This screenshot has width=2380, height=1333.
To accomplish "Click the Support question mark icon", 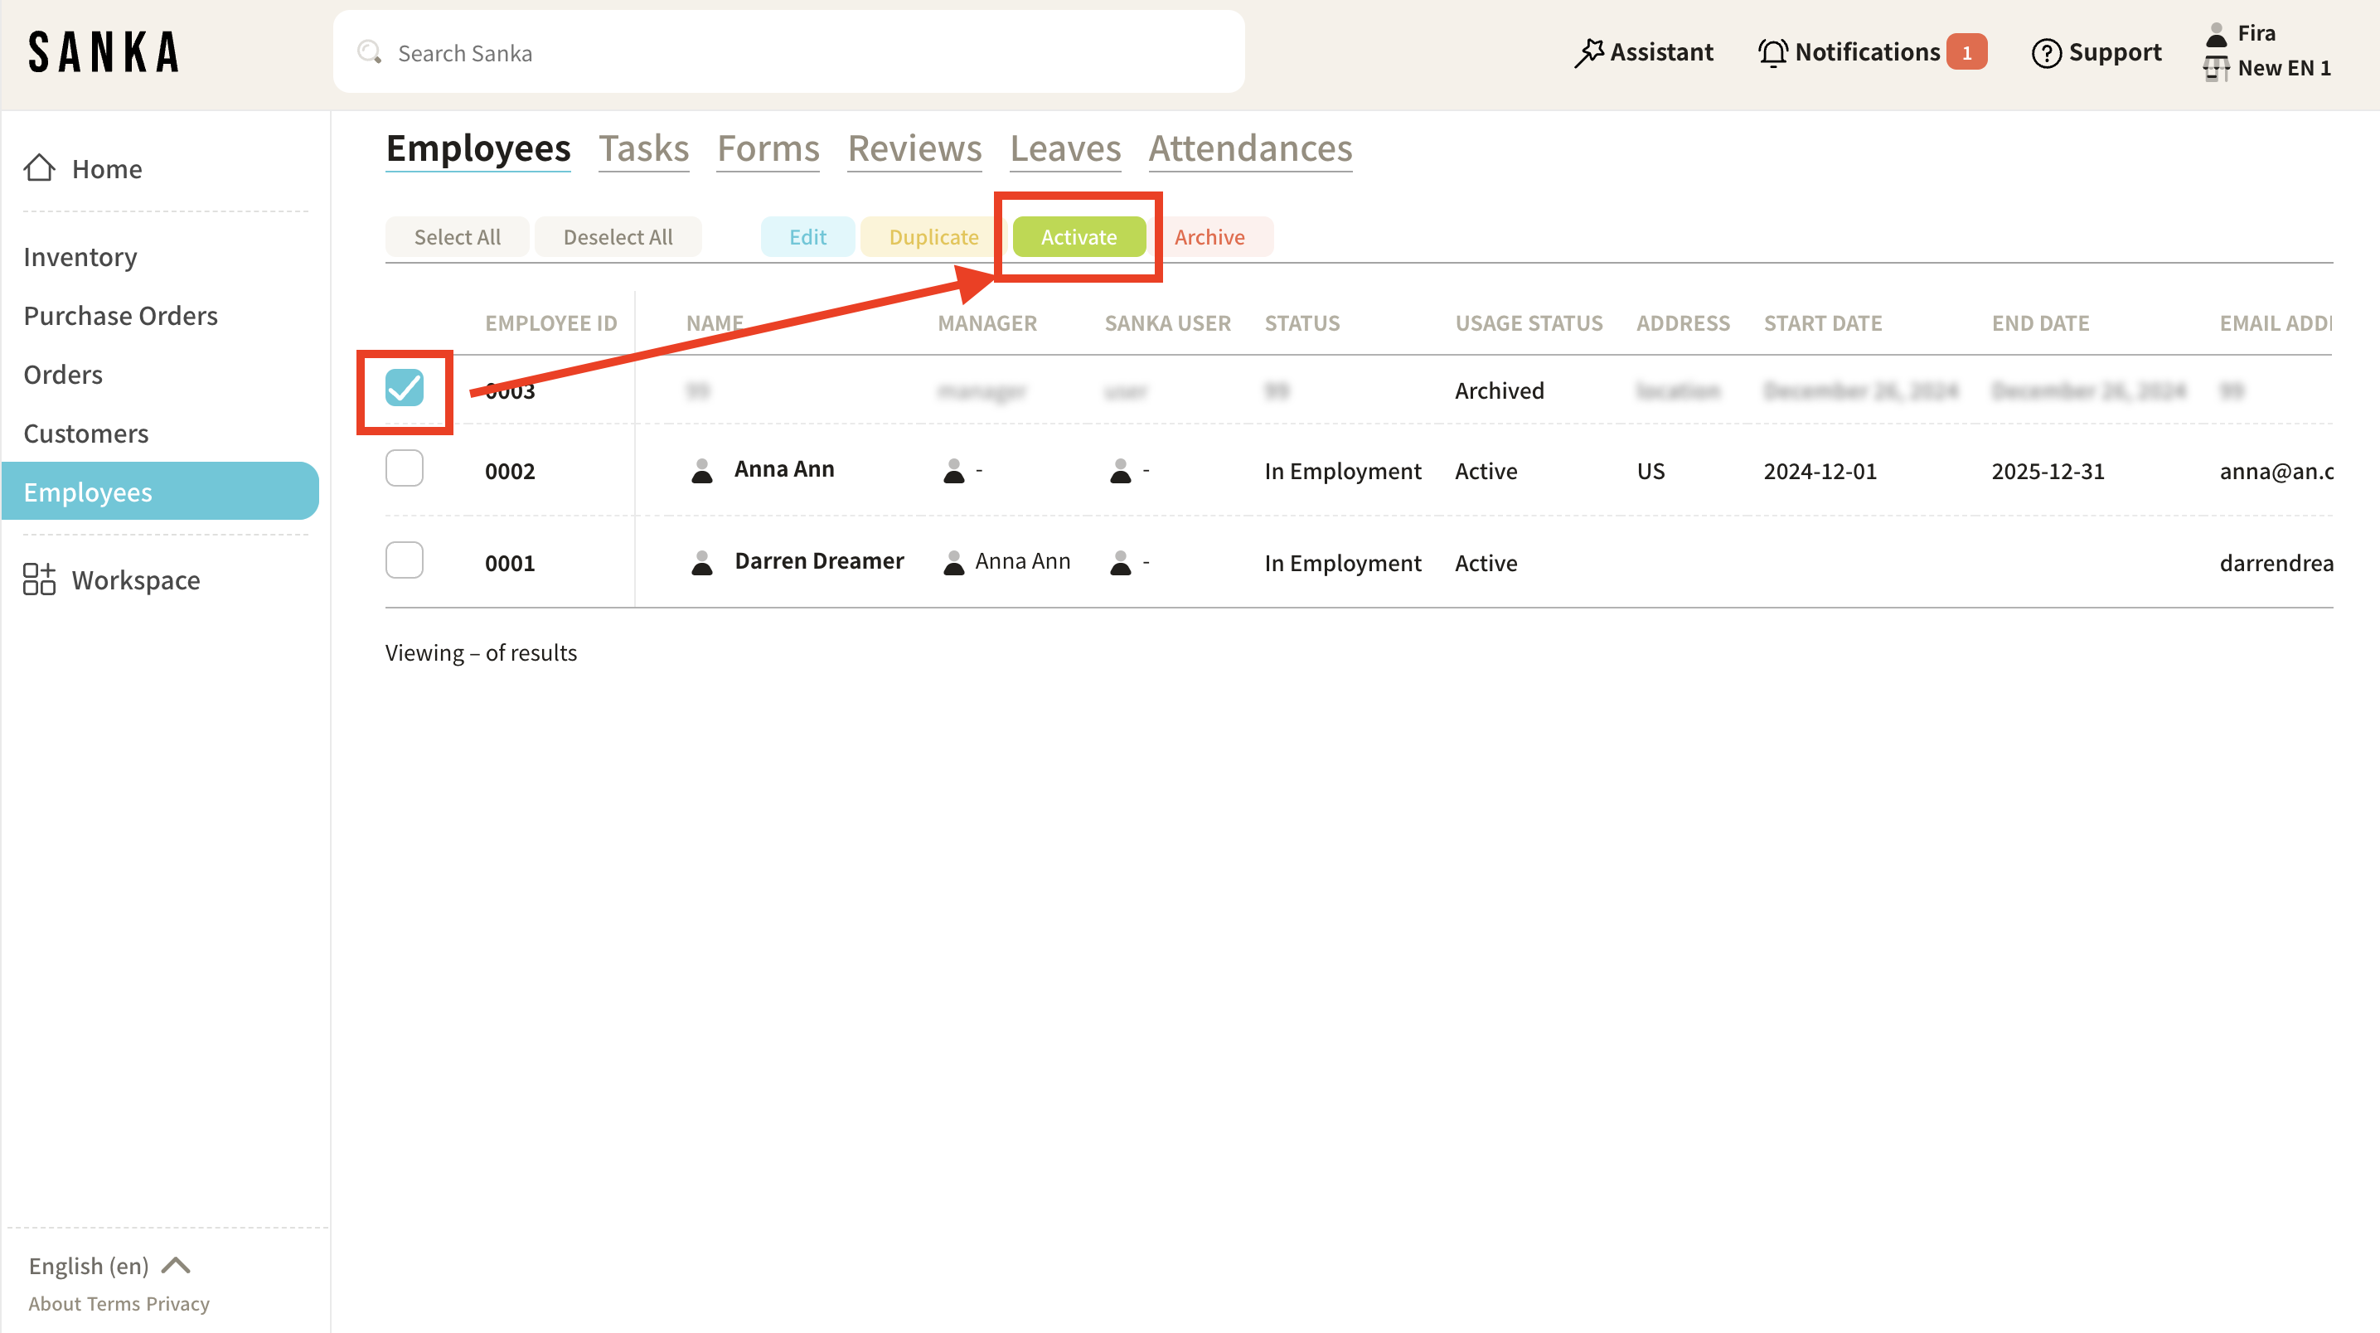I will [x=2046, y=53].
